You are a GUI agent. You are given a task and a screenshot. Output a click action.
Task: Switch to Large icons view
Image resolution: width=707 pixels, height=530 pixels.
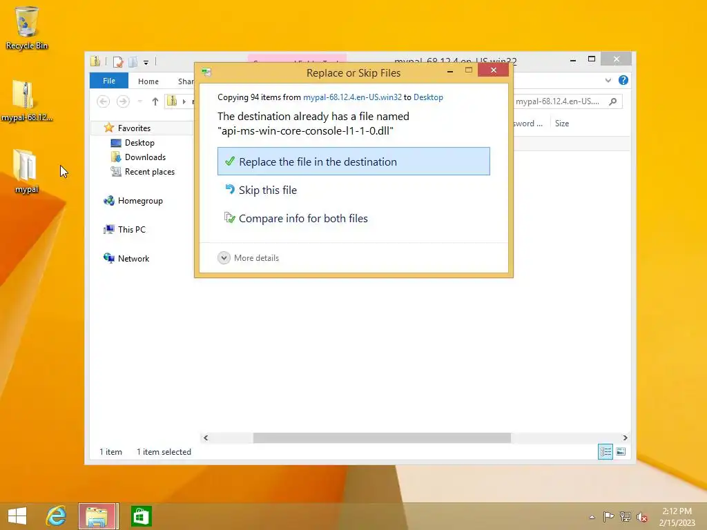[621, 451]
